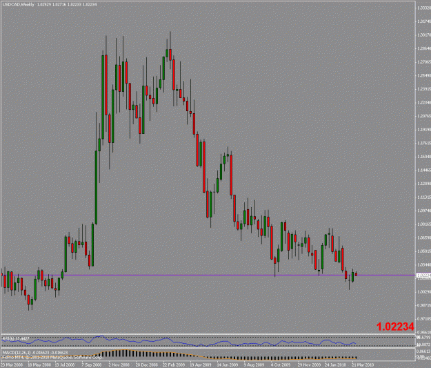Viewport: 431px width, 368px height.
Task: Click the 23 Mar 2008 date label
Action: point(12,365)
